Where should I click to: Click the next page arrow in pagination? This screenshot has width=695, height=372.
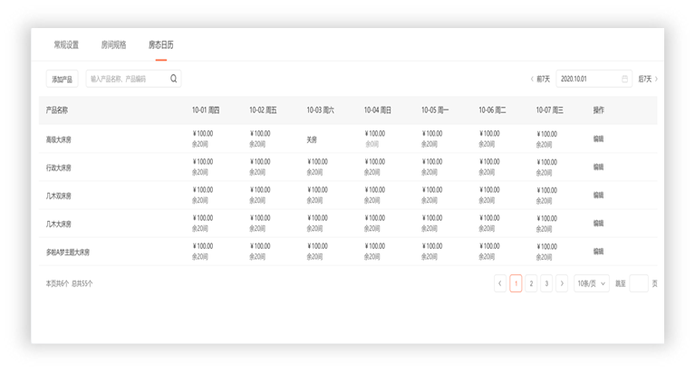(562, 283)
